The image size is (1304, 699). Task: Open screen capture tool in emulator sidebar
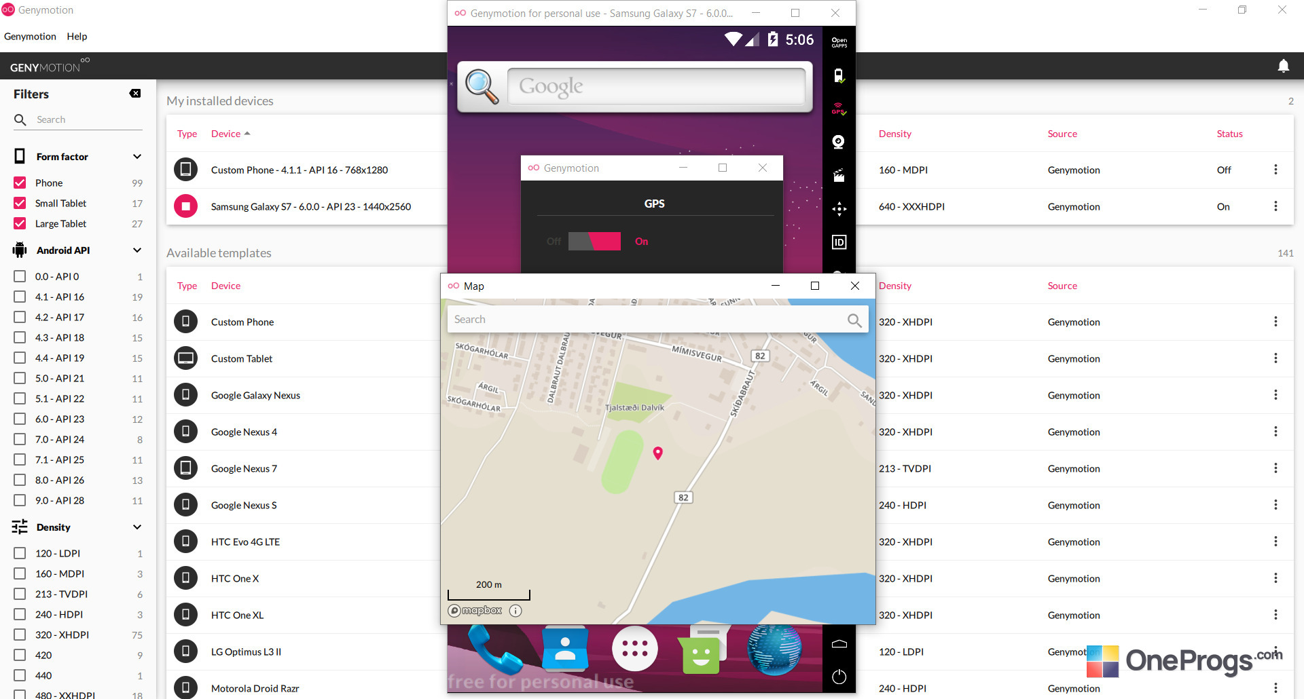coord(839,176)
